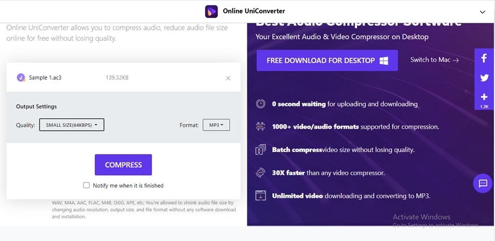The height and width of the screenshot is (241, 495).
Task: Share the page on Facebook
Action: point(485,58)
